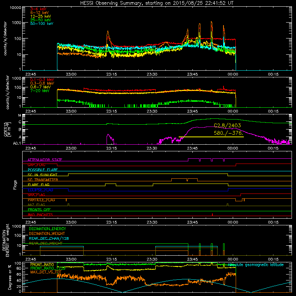The height and width of the screenshot is (296, 296).
Task: Click the FRONTS_OFF flag label
Action: click(39, 210)
